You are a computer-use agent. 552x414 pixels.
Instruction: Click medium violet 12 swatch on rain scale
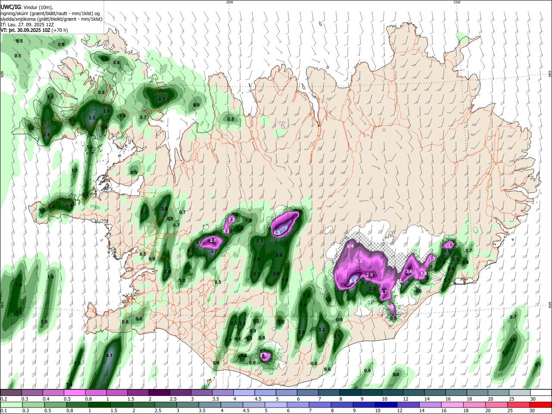coord(409,405)
